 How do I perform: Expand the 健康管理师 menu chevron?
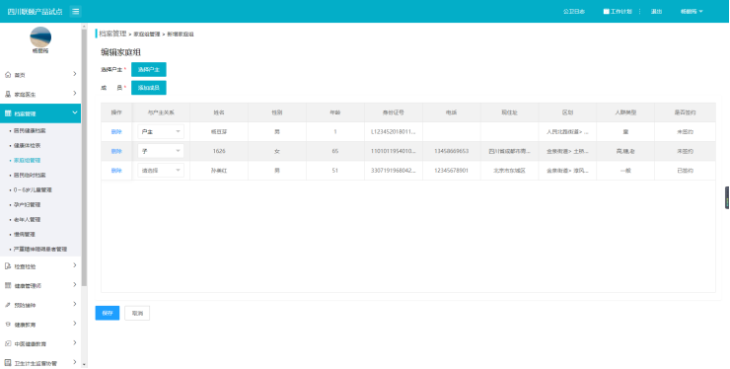click(75, 285)
